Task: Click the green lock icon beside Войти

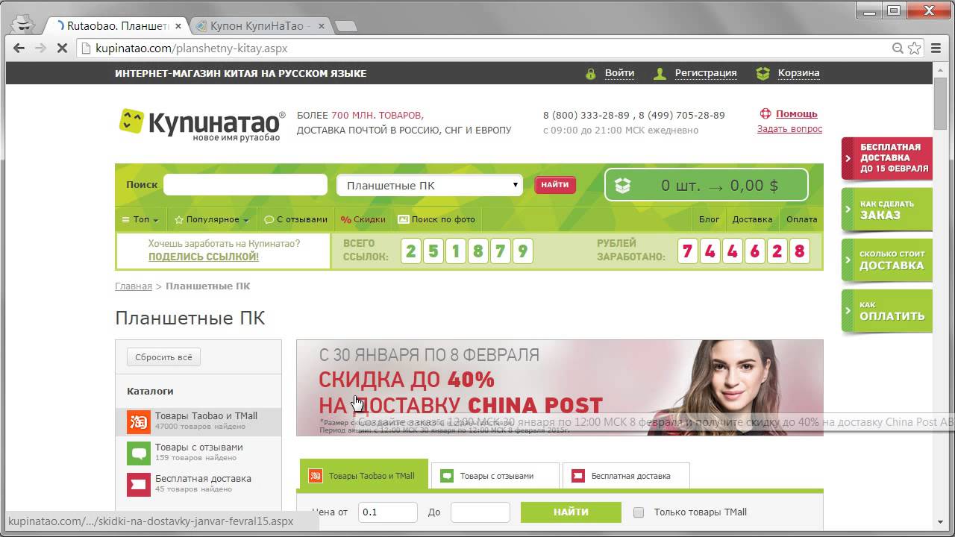Action: click(x=591, y=74)
